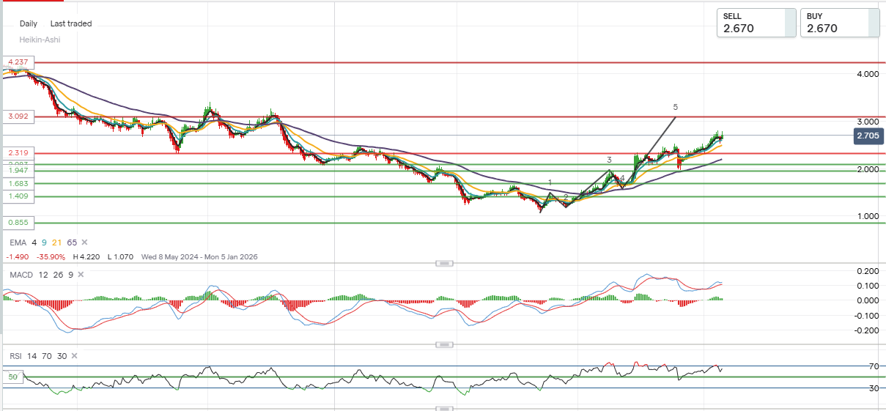Select the RSI indicator label

[x=15, y=356]
